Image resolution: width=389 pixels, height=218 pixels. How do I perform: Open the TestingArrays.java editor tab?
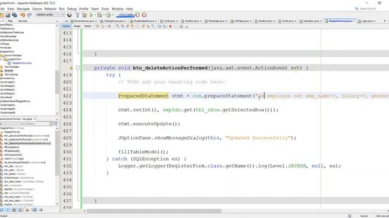coord(114,21)
